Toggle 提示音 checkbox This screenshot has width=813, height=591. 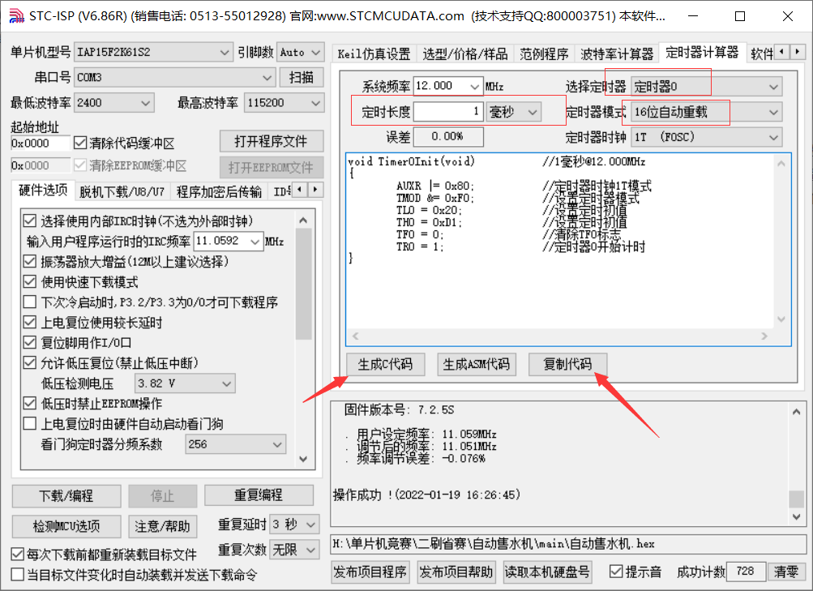[x=616, y=572]
